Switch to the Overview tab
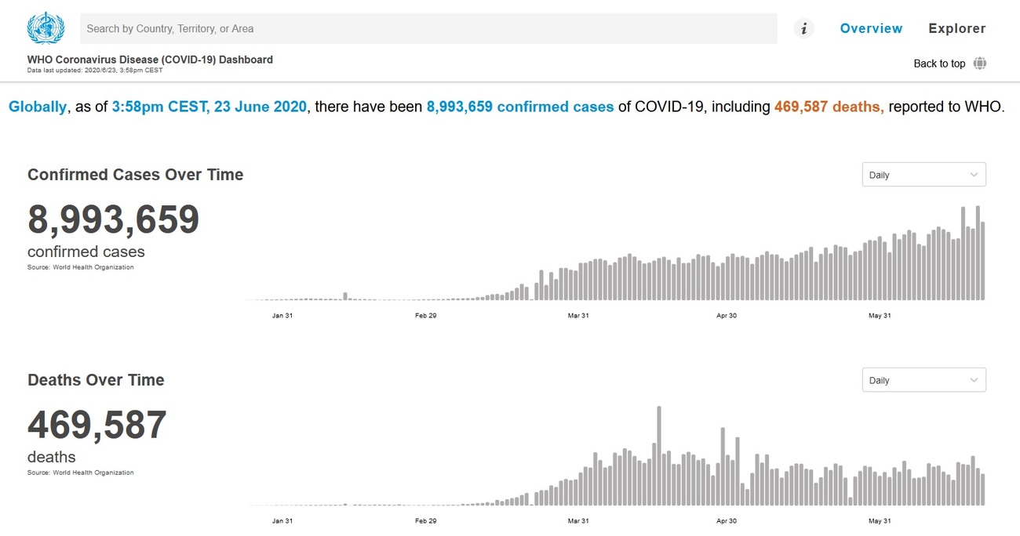 click(x=871, y=28)
